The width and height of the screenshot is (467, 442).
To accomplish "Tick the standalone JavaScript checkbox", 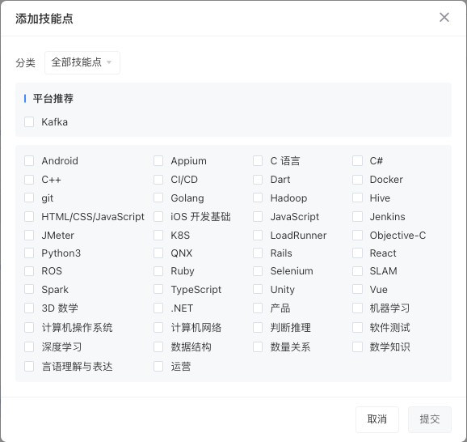I will pos(258,216).
